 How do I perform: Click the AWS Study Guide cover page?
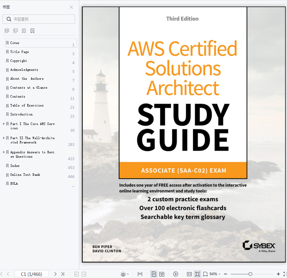click(184, 135)
